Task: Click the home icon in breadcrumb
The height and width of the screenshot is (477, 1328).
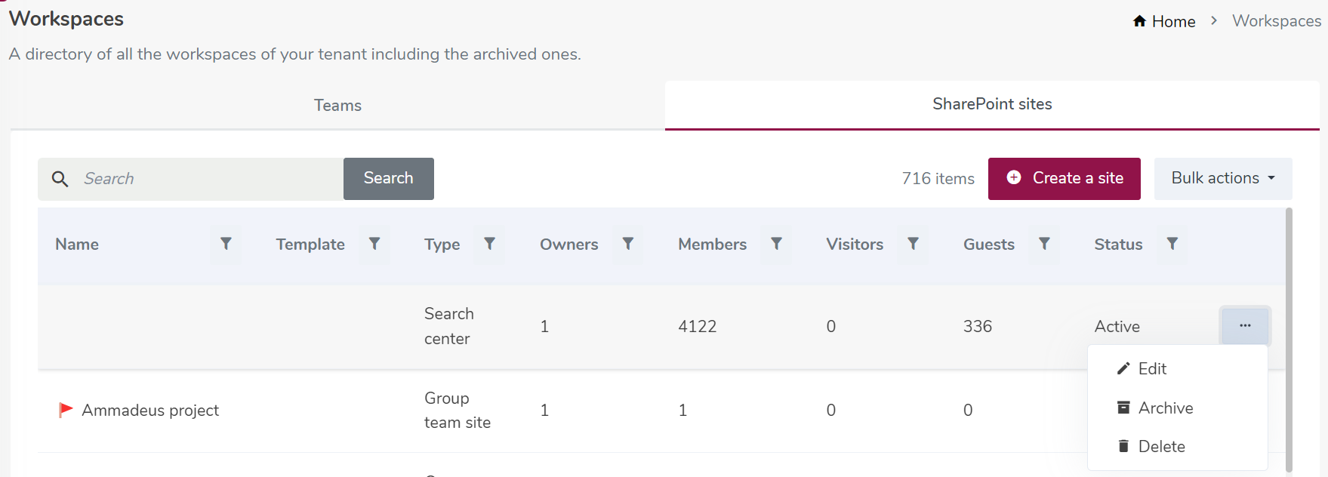Action: point(1140,21)
